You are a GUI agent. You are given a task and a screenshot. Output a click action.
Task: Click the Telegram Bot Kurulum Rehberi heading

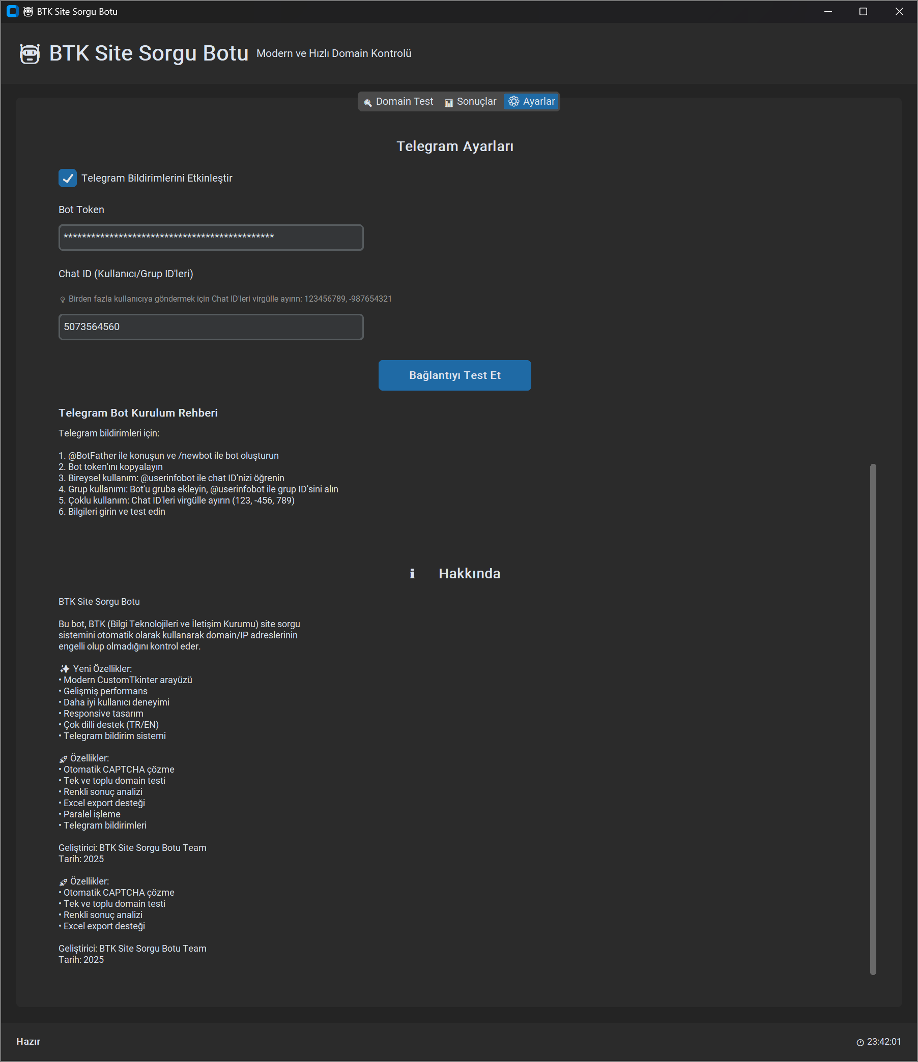tap(138, 412)
